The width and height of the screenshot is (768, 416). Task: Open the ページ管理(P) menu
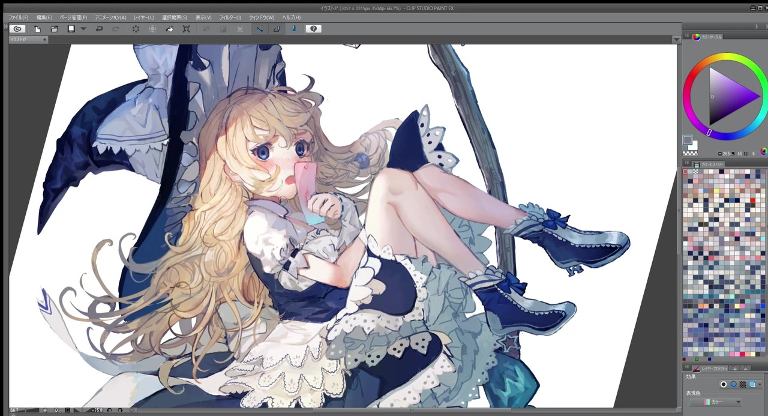click(73, 17)
